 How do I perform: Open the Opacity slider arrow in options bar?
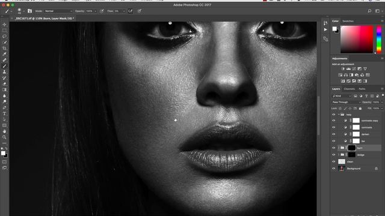(x=95, y=11)
